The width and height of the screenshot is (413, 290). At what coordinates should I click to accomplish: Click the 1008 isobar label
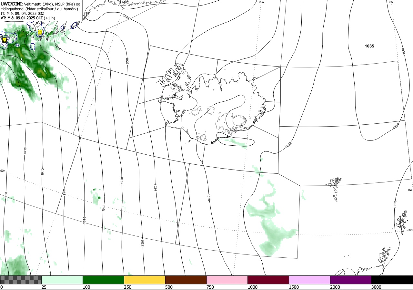coord(6,195)
